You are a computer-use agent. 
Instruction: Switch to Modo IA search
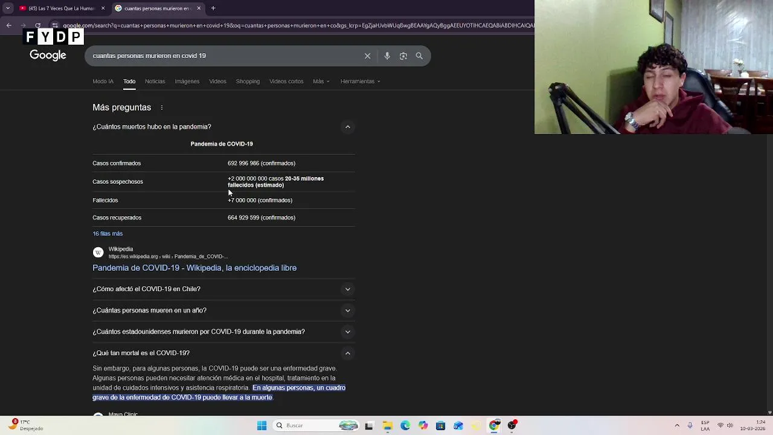click(103, 81)
